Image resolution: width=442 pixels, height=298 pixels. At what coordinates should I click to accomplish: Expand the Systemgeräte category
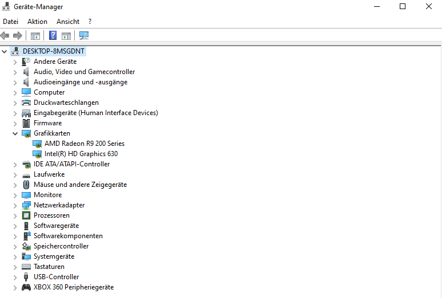[x=15, y=257]
